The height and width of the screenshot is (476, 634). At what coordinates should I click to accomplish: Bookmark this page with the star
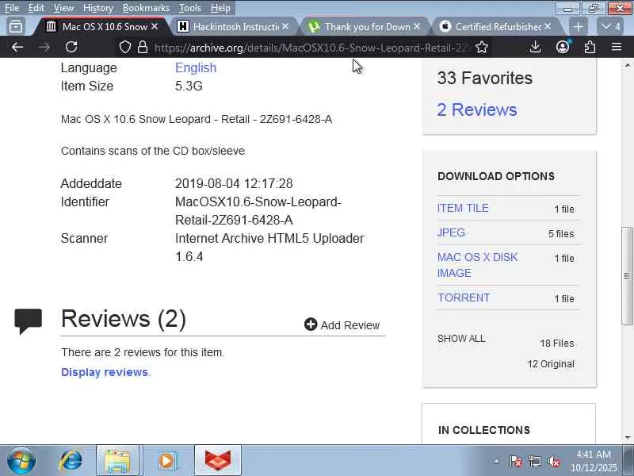pyautogui.click(x=482, y=48)
